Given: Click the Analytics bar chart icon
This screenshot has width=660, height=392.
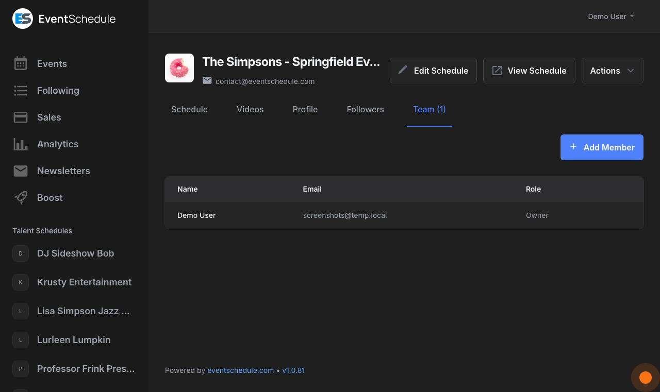Looking at the screenshot, I should (x=21, y=144).
